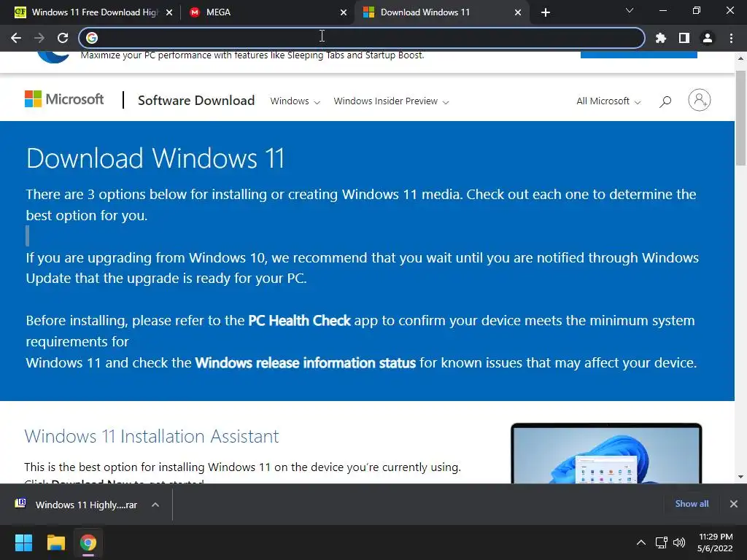The image size is (747, 560).
Task: Expand the Windows menu
Action: point(295,101)
